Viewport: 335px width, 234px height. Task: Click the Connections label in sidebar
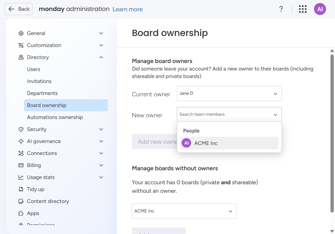42,153
